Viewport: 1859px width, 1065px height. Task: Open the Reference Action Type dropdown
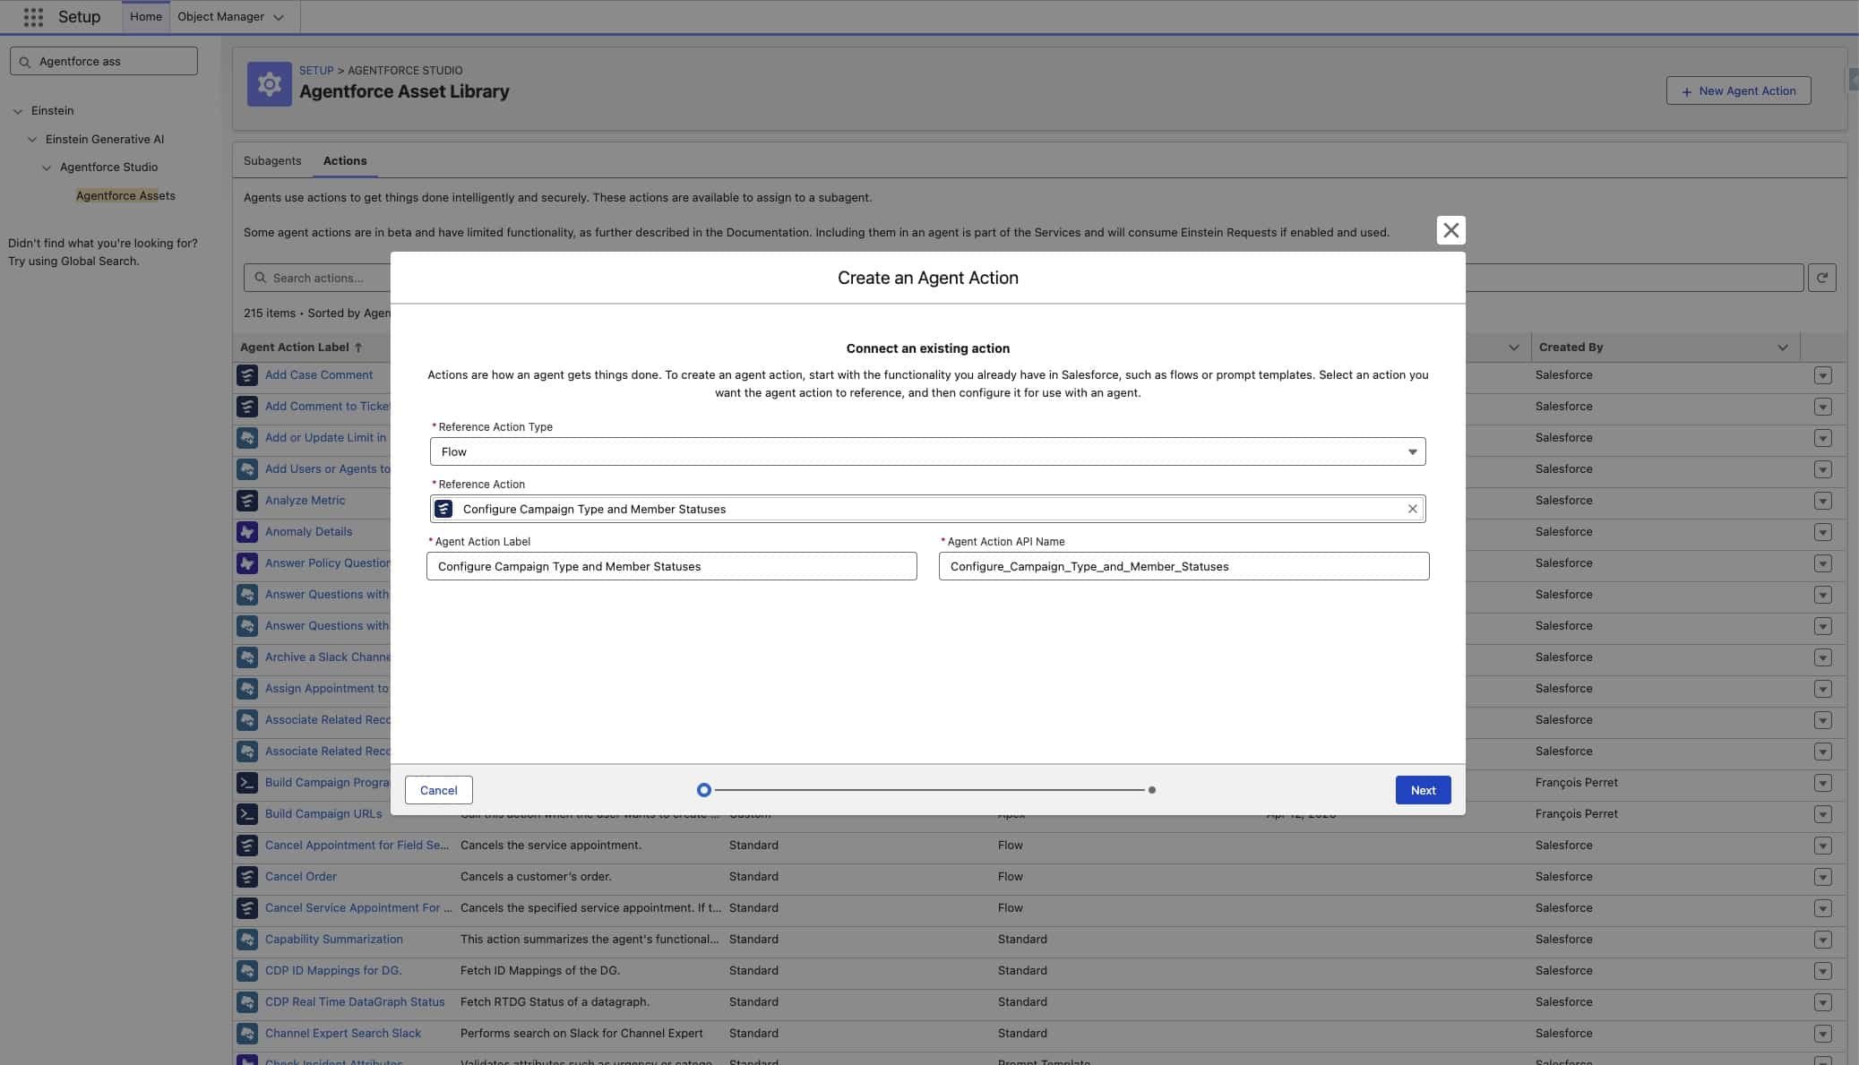(x=927, y=451)
